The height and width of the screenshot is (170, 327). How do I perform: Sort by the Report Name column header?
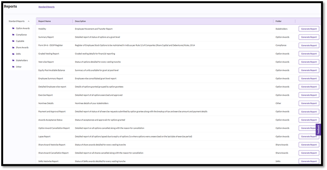tap(44, 21)
